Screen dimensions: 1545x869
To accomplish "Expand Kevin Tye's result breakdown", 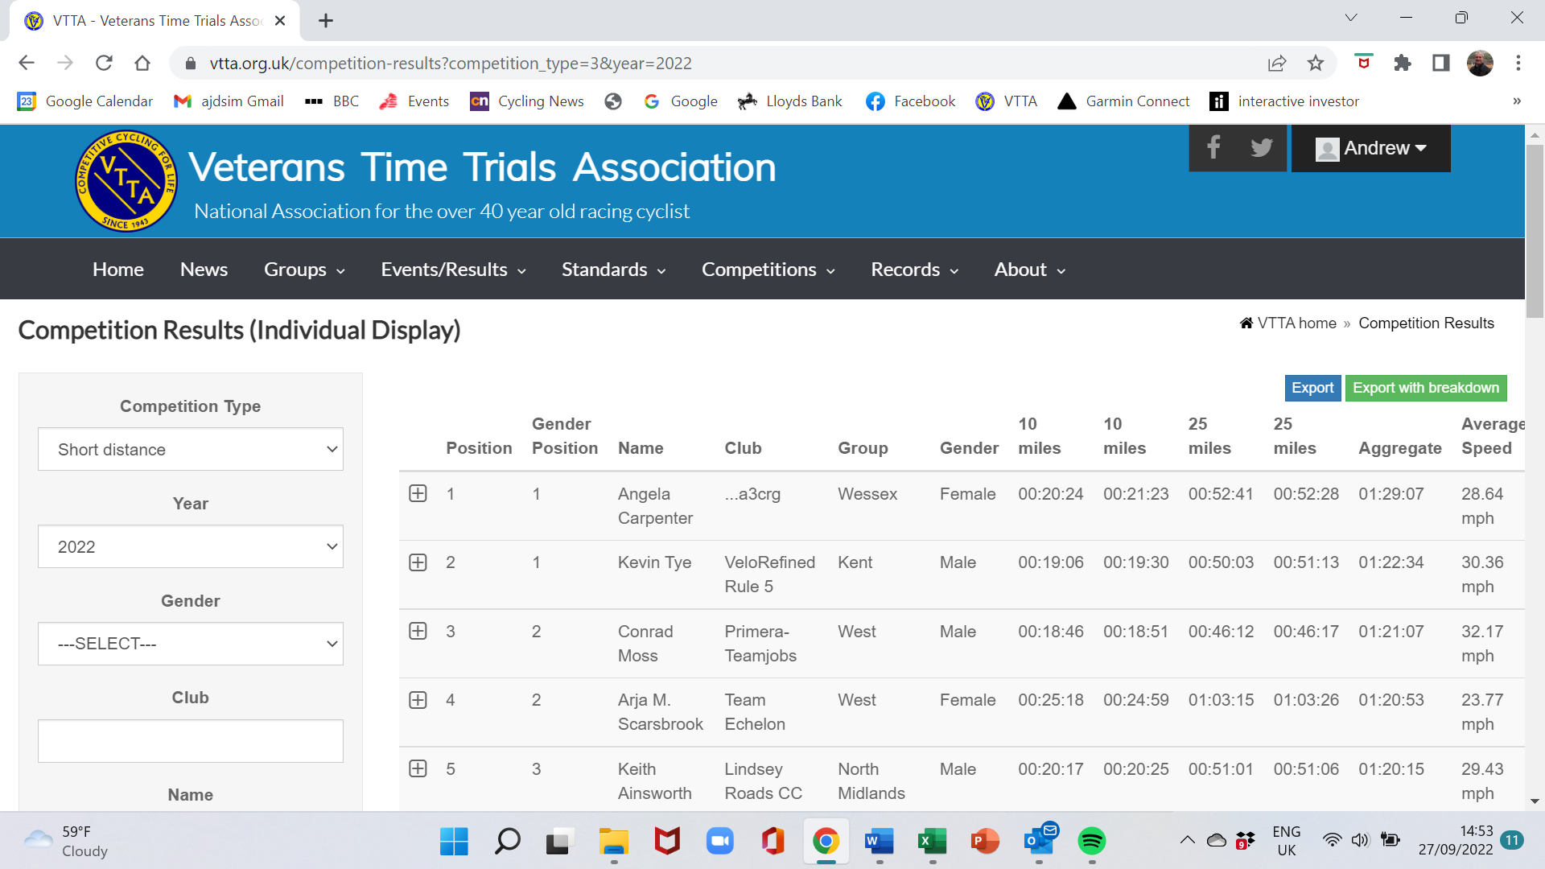I will (x=418, y=562).
